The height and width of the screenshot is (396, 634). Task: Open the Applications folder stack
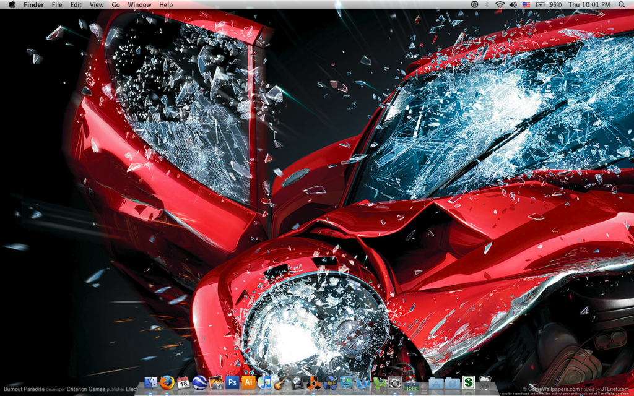(x=435, y=382)
